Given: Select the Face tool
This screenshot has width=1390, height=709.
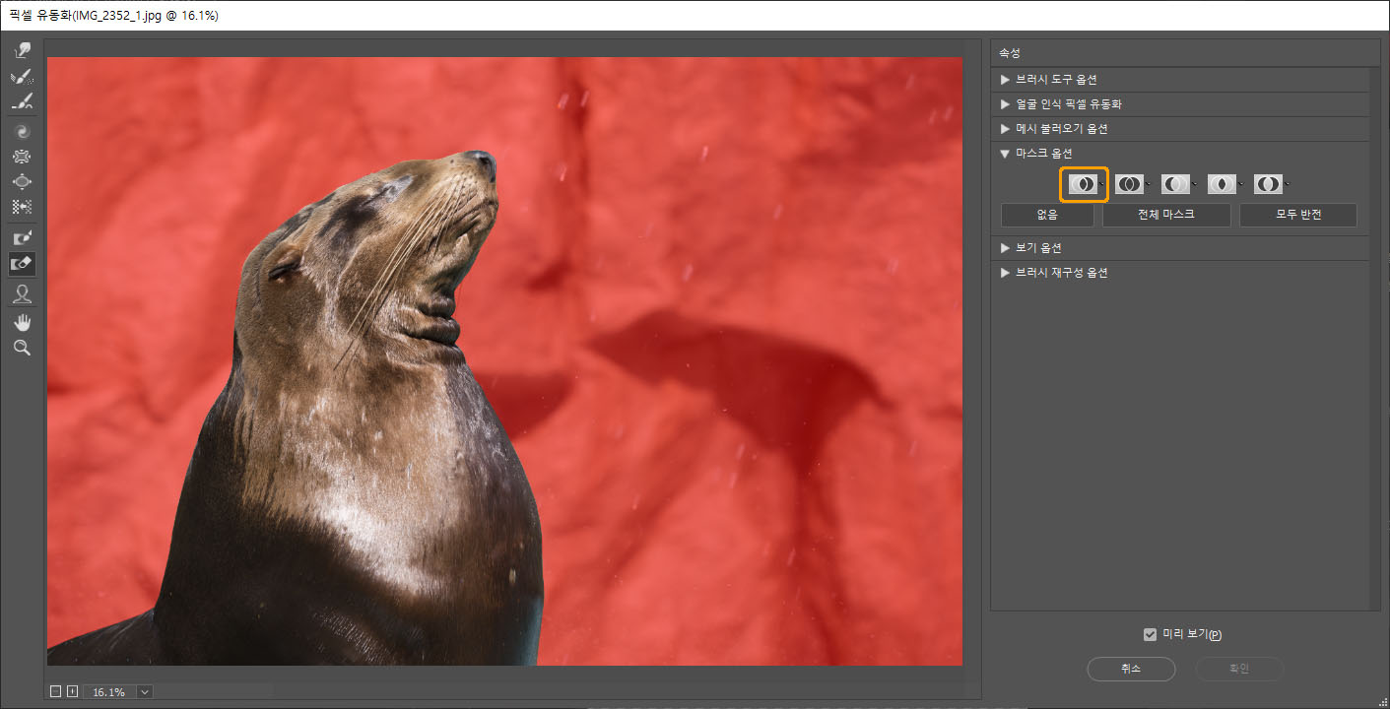Looking at the screenshot, I should coord(22,293).
